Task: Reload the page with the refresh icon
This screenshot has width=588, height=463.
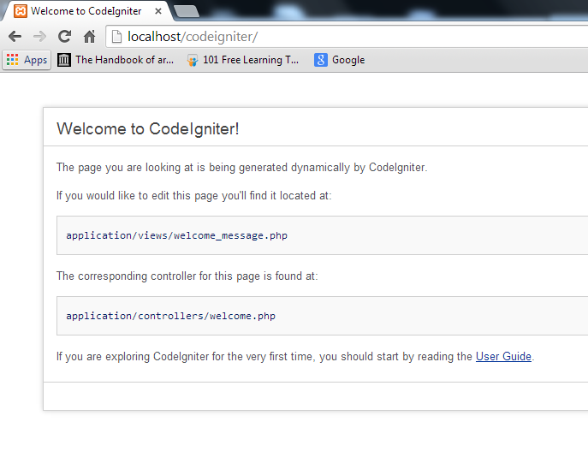Action: coord(64,36)
